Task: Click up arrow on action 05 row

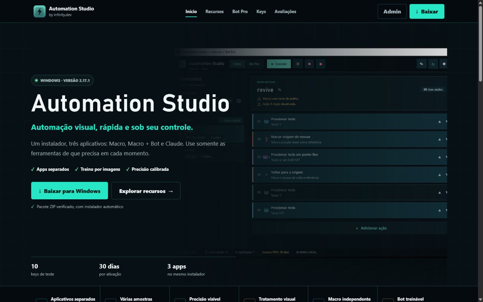Action: point(440,193)
